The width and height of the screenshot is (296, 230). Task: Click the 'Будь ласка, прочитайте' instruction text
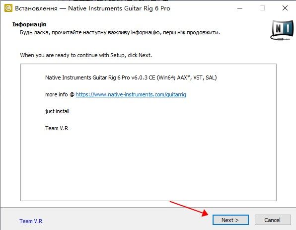click(120, 32)
